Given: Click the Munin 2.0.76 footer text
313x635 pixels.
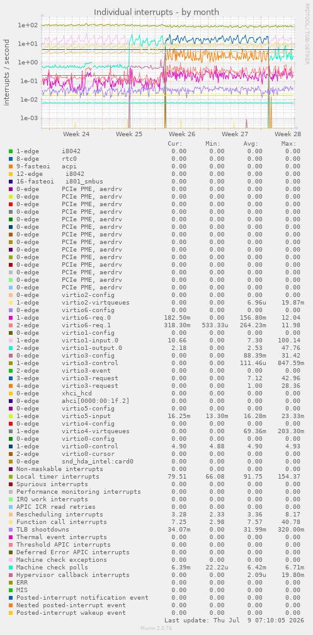Looking at the screenshot, I should pyautogui.click(x=156, y=628).
